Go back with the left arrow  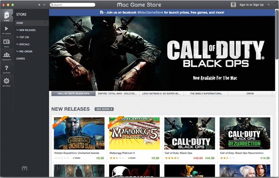point(39,5)
